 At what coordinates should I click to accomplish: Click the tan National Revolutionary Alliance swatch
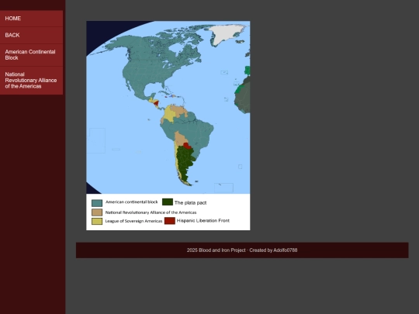pyautogui.click(x=97, y=212)
